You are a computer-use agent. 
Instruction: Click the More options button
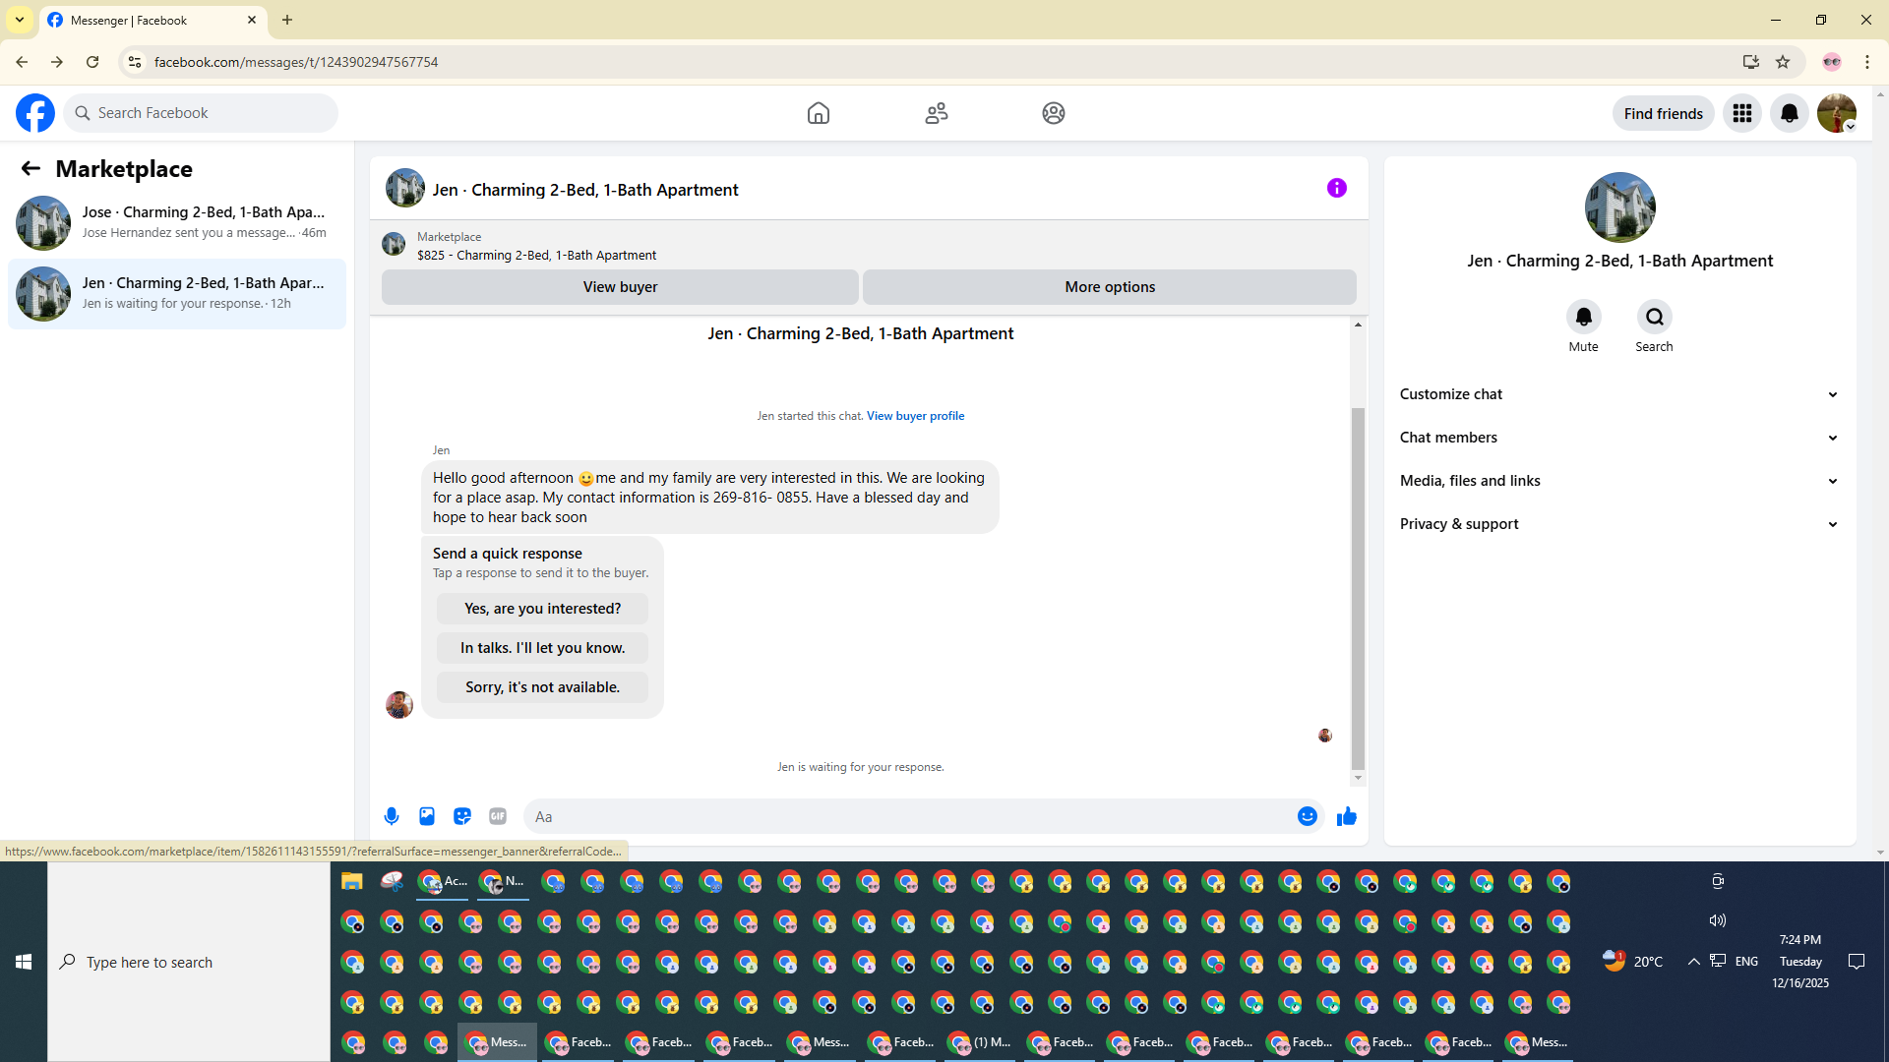coord(1110,287)
